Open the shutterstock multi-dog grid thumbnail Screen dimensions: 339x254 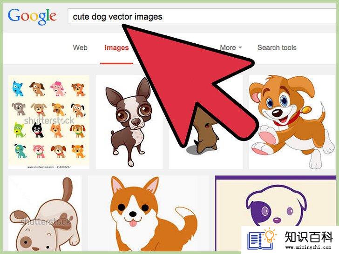coord(49,122)
